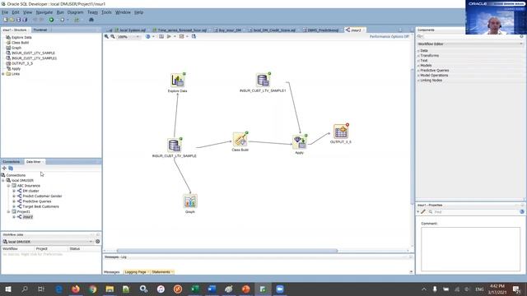The height and width of the screenshot is (296, 527).
Task: Switch to the Thumbnail tab
Action: [x=40, y=30]
